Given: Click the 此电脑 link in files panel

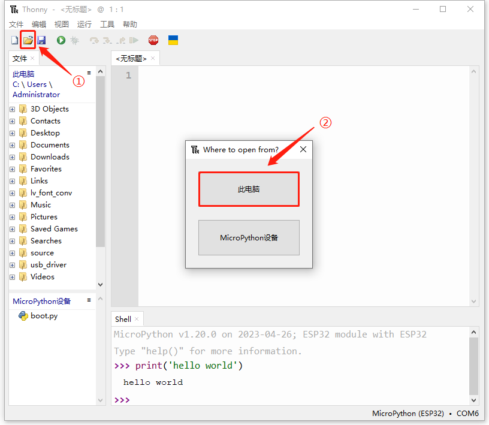Looking at the screenshot, I should pos(23,74).
